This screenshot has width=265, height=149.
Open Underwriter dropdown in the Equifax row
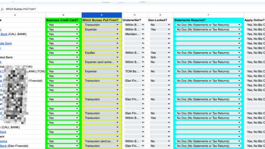click(x=135, y=53)
